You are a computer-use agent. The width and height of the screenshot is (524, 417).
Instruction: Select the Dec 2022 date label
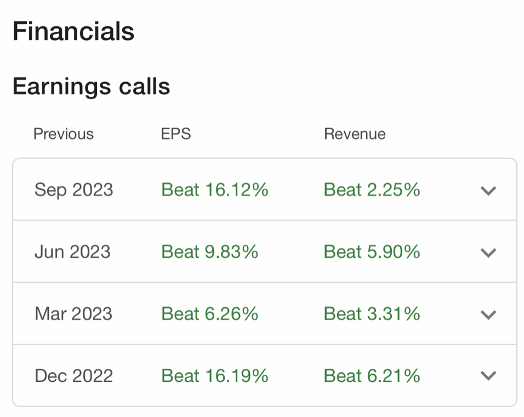point(73,375)
